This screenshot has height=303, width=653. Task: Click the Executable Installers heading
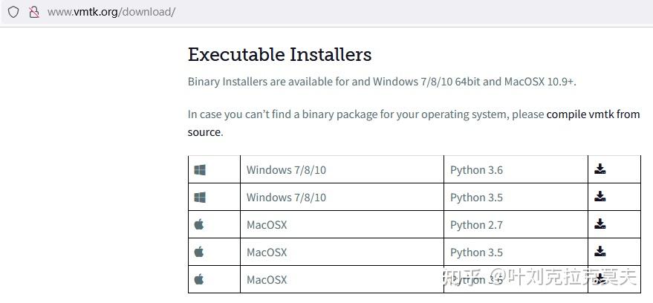tap(279, 54)
